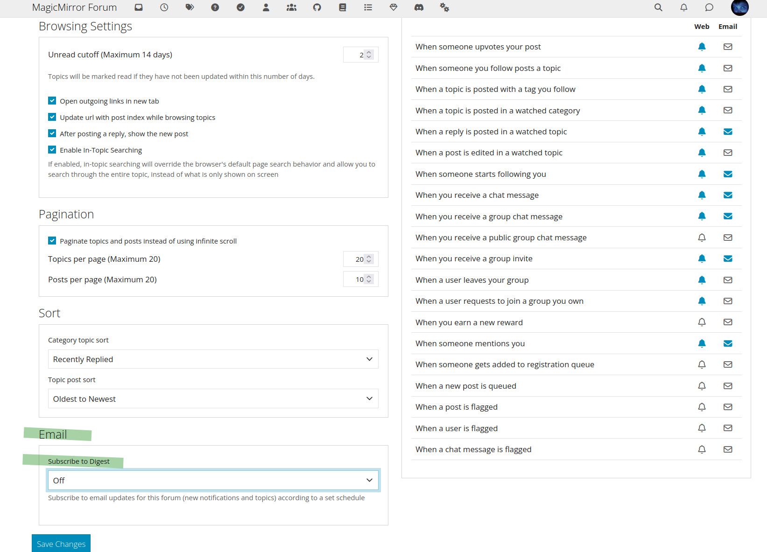Open the GitHub icon in navbar
Screen dimensions: 767x552
click(x=317, y=7)
